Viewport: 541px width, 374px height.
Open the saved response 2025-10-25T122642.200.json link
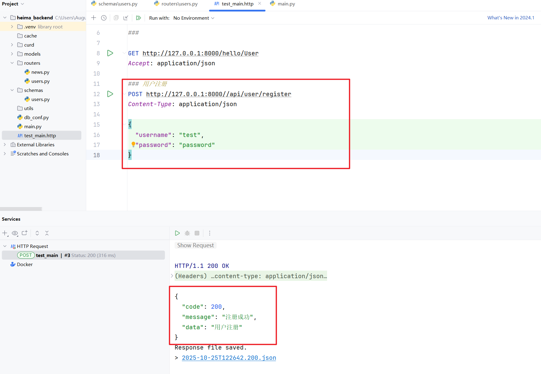coord(229,358)
